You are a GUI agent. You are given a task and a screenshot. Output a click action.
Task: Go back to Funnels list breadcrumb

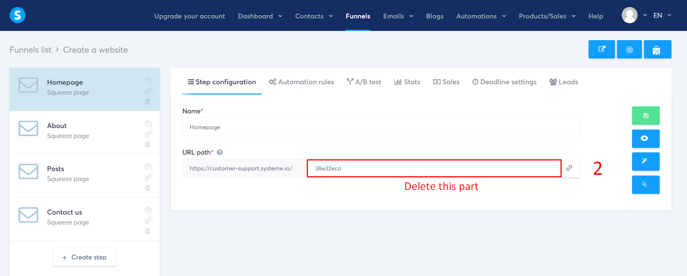pyautogui.click(x=31, y=50)
